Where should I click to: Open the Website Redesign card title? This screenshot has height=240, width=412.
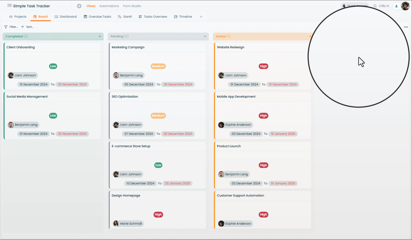point(231,47)
